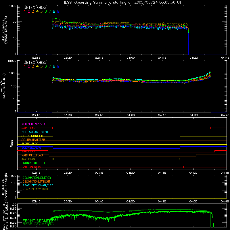Click the ATTENUATOR_STATE flag label
Viewport: 230px width, 230px height.
click(x=35, y=124)
